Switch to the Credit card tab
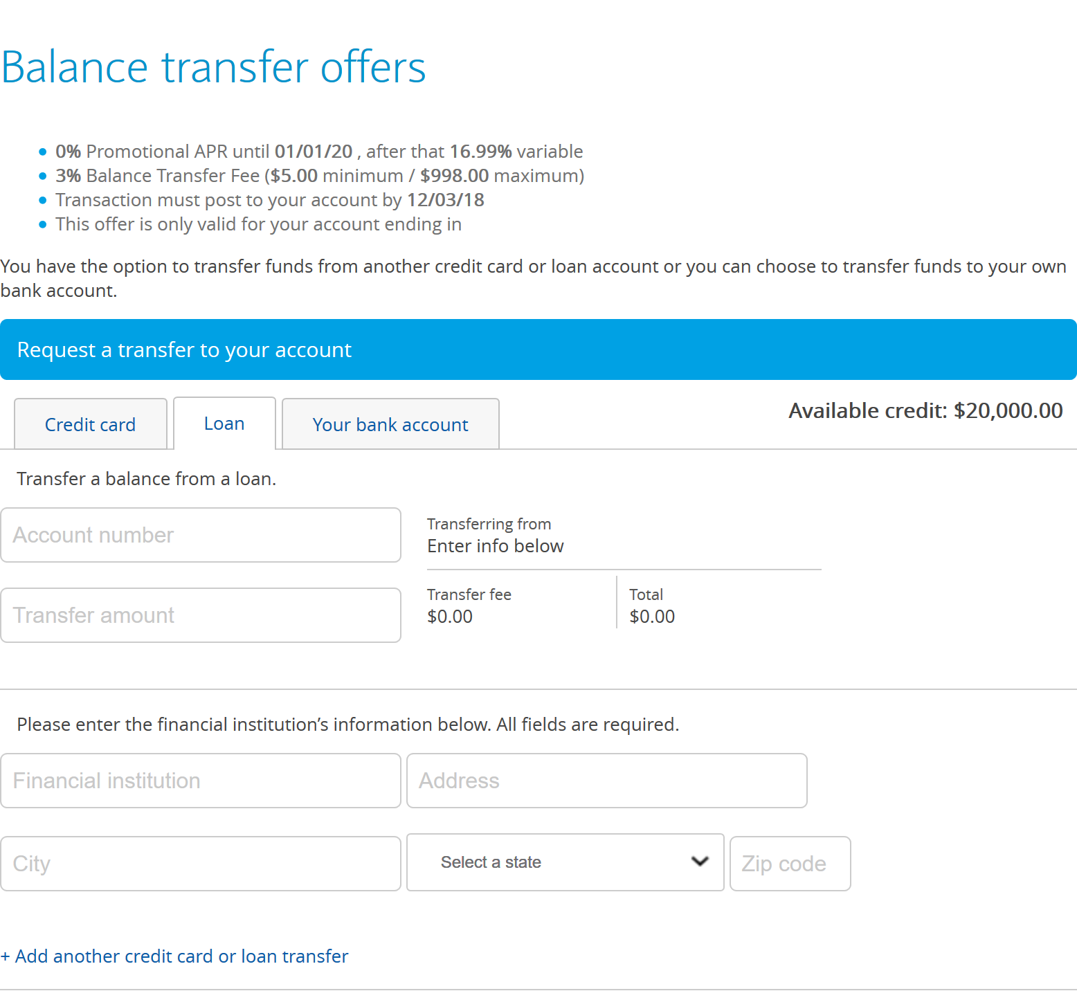The height and width of the screenshot is (991, 1077). click(x=91, y=424)
